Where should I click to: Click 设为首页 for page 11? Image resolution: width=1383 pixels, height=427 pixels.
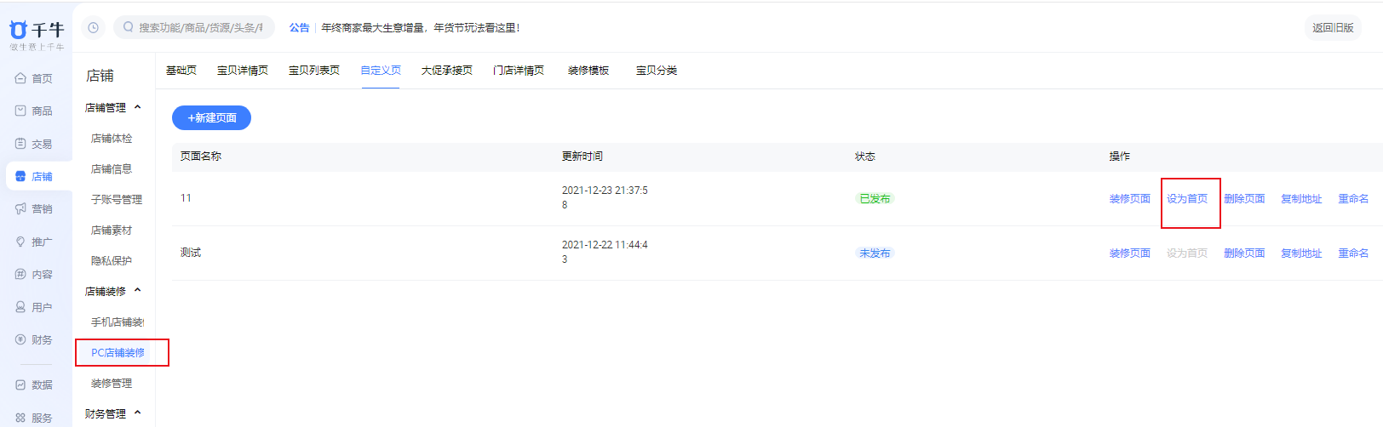tap(1187, 199)
